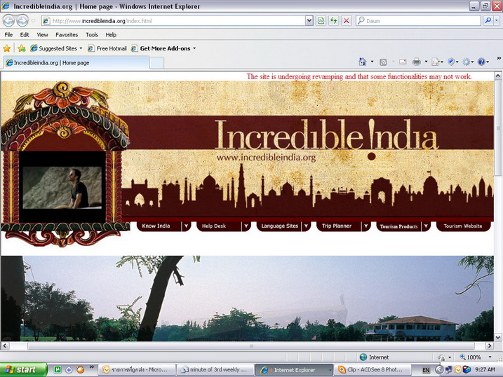Screen dimensions: 503x377
Task: Expand the Know India dropdown arrow
Action: pos(186,226)
